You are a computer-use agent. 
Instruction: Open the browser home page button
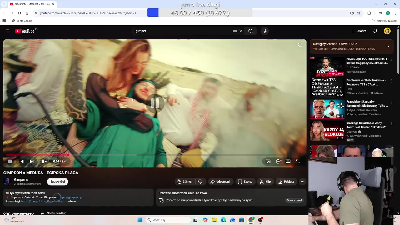pyautogui.click(x=27, y=13)
